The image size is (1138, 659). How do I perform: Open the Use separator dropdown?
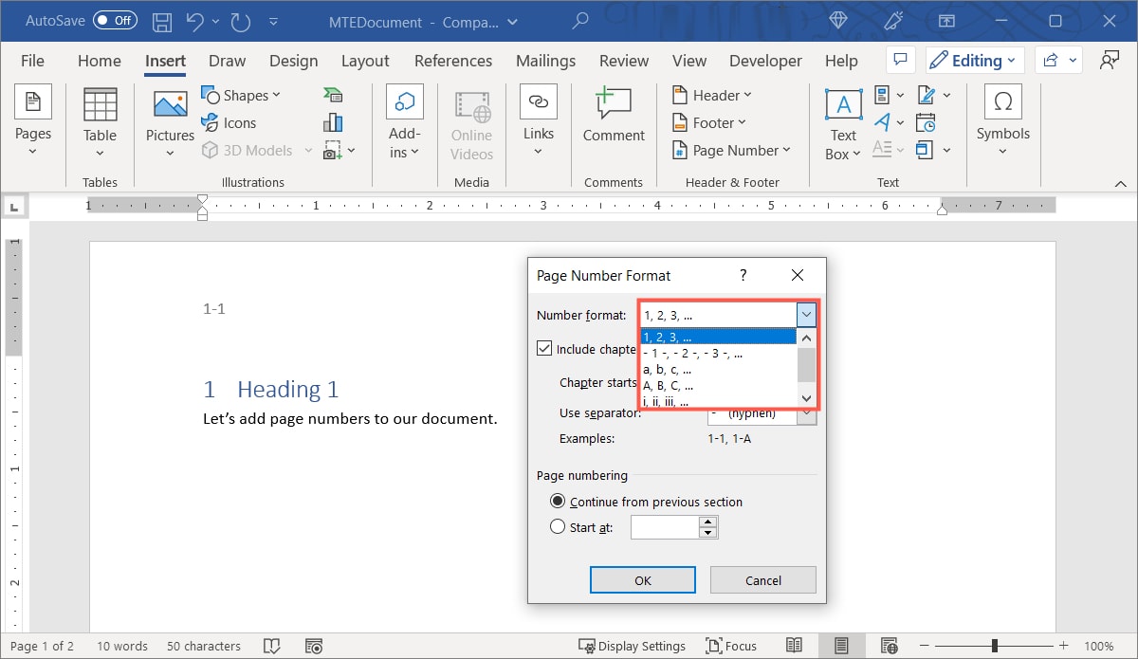tap(805, 413)
